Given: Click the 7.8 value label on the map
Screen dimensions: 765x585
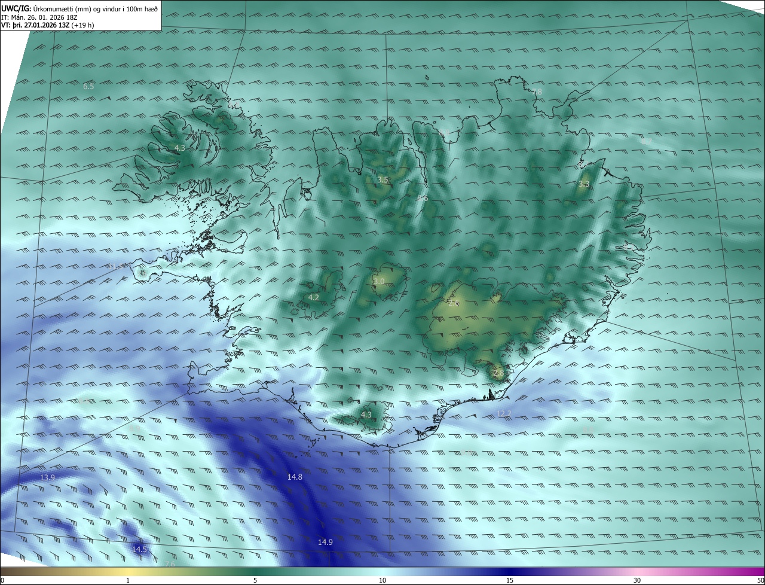Looking at the screenshot, I should [x=537, y=92].
